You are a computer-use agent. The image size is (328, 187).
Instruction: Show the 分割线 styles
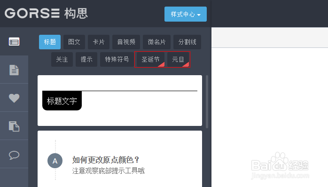pos(187,42)
